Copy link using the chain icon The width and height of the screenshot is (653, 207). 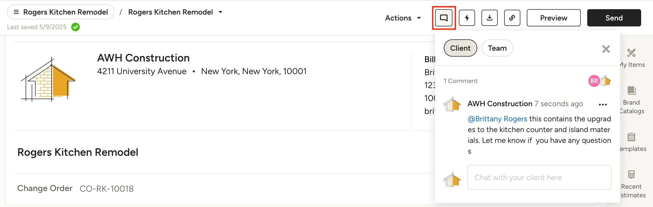tap(512, 18)
